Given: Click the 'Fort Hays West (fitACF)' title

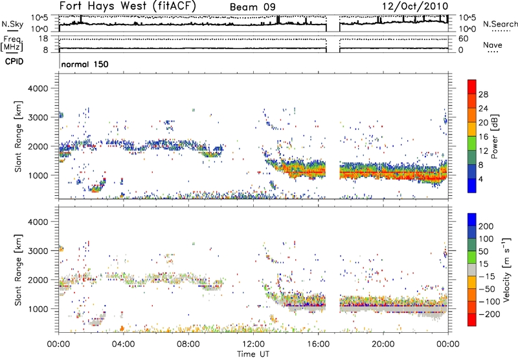Looking at the screenshot, I should pyautogui.click(x=128, y=6).
